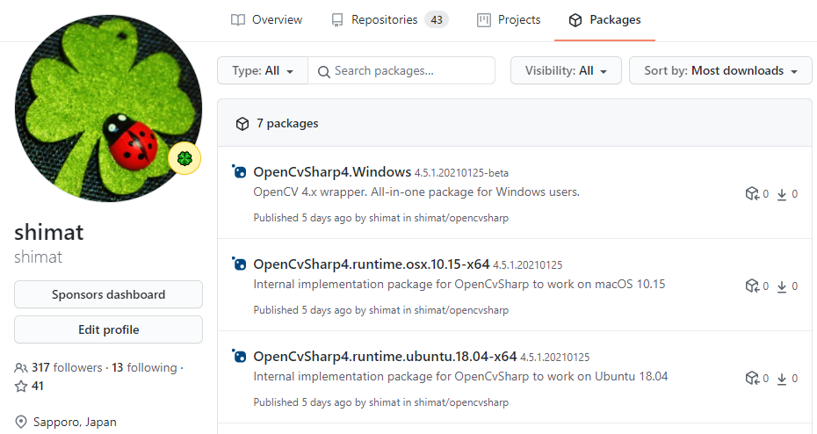817x434 pixels.
Task: Click NuGet icon next to osx.10.15-x64 package
Action: 239,264
